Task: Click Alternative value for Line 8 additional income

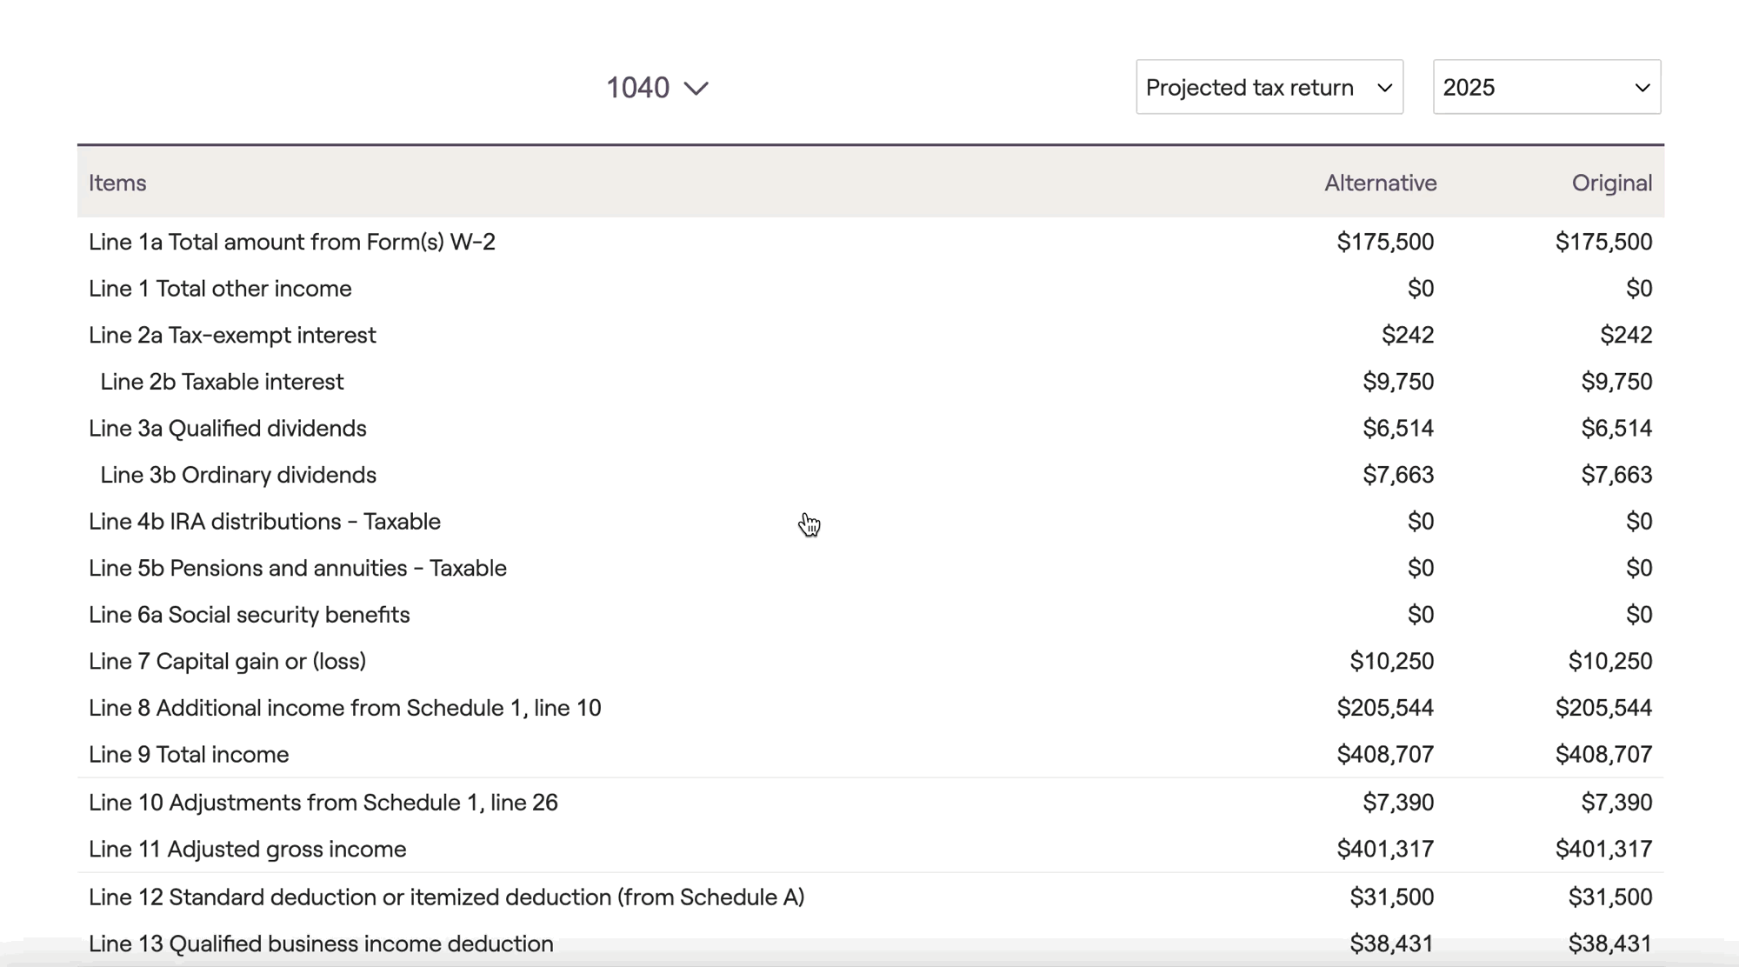Action: 1385,708
